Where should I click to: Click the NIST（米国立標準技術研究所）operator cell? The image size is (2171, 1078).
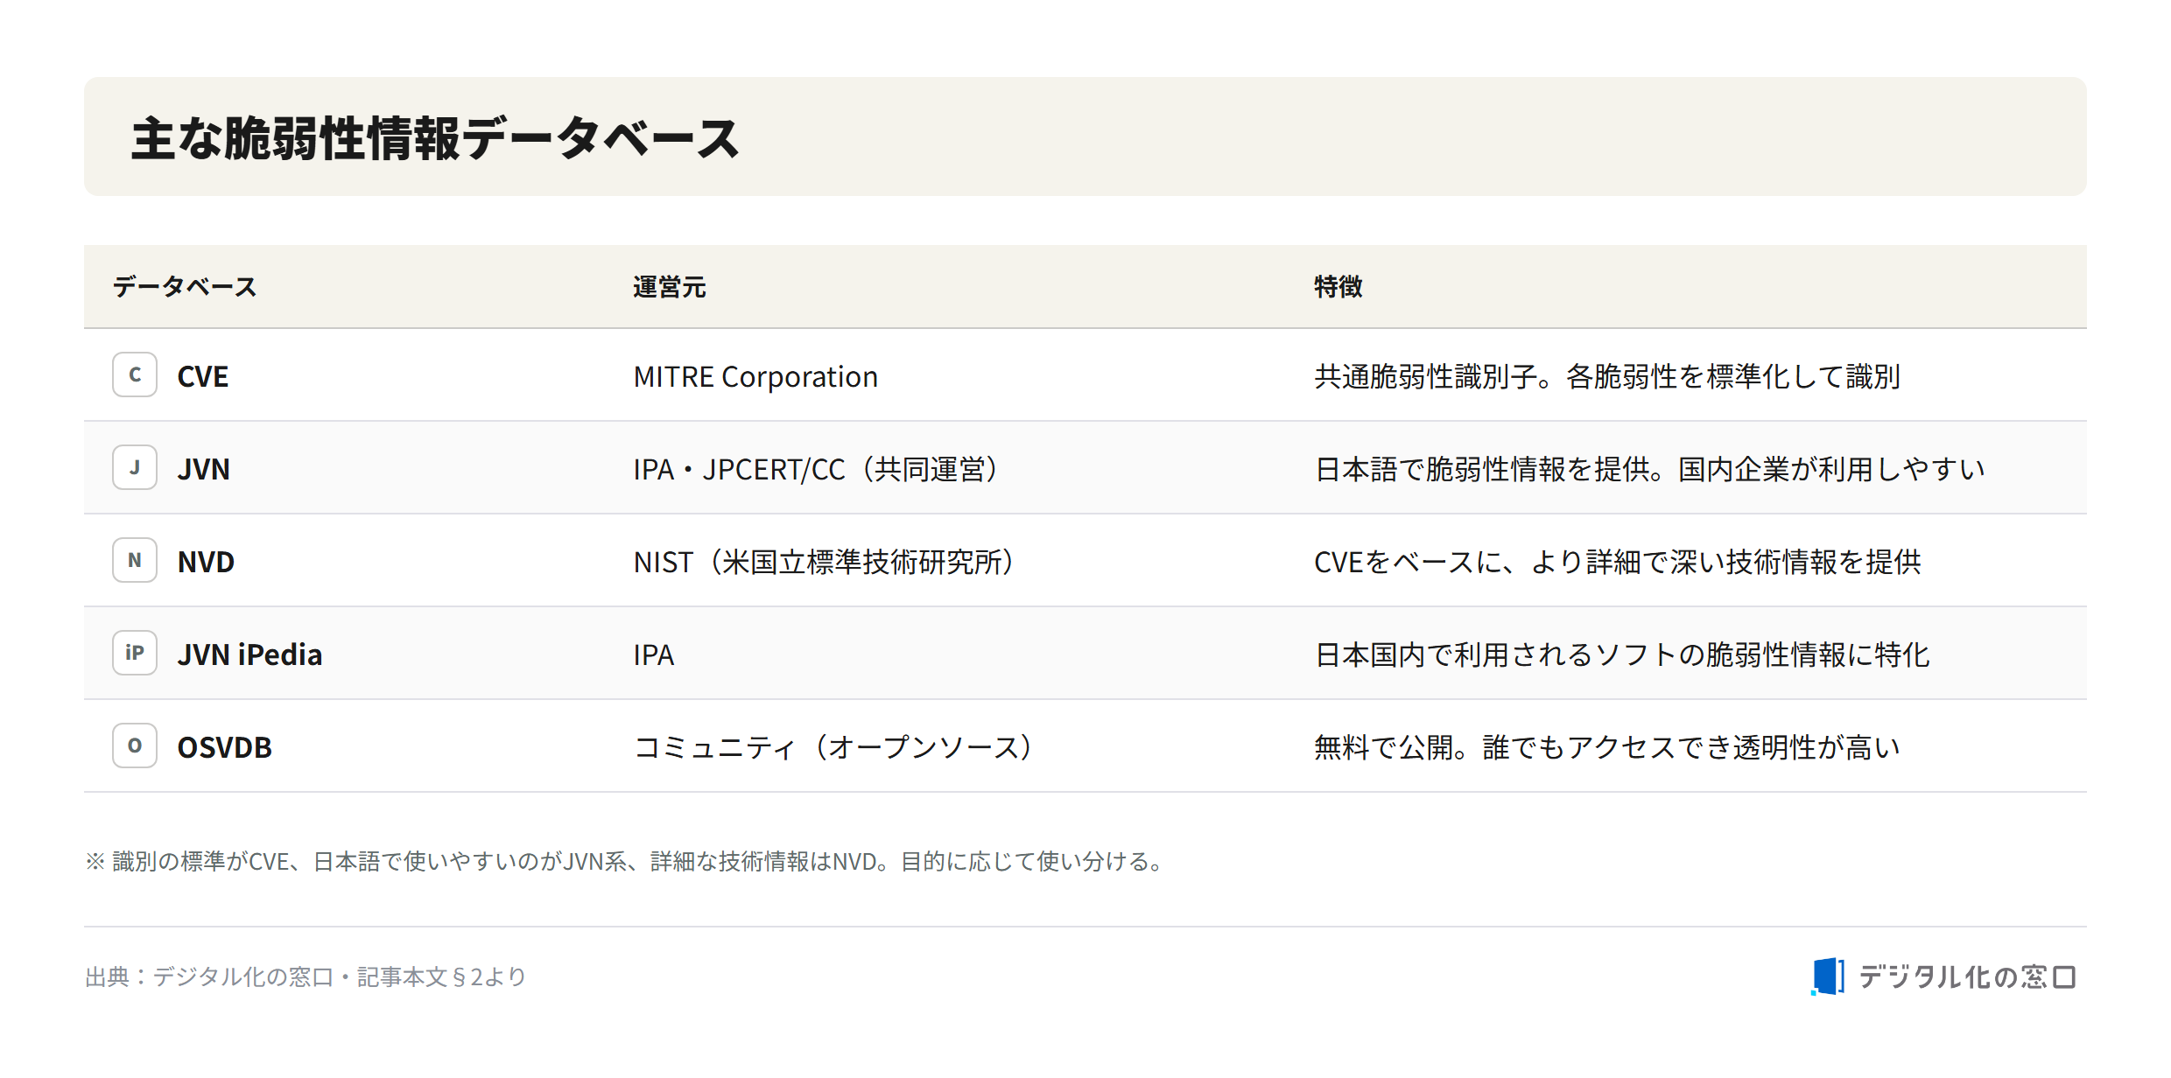[x=824, y=562]
